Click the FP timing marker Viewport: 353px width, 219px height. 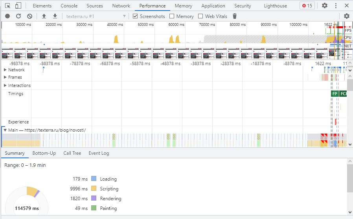(335, 94)
